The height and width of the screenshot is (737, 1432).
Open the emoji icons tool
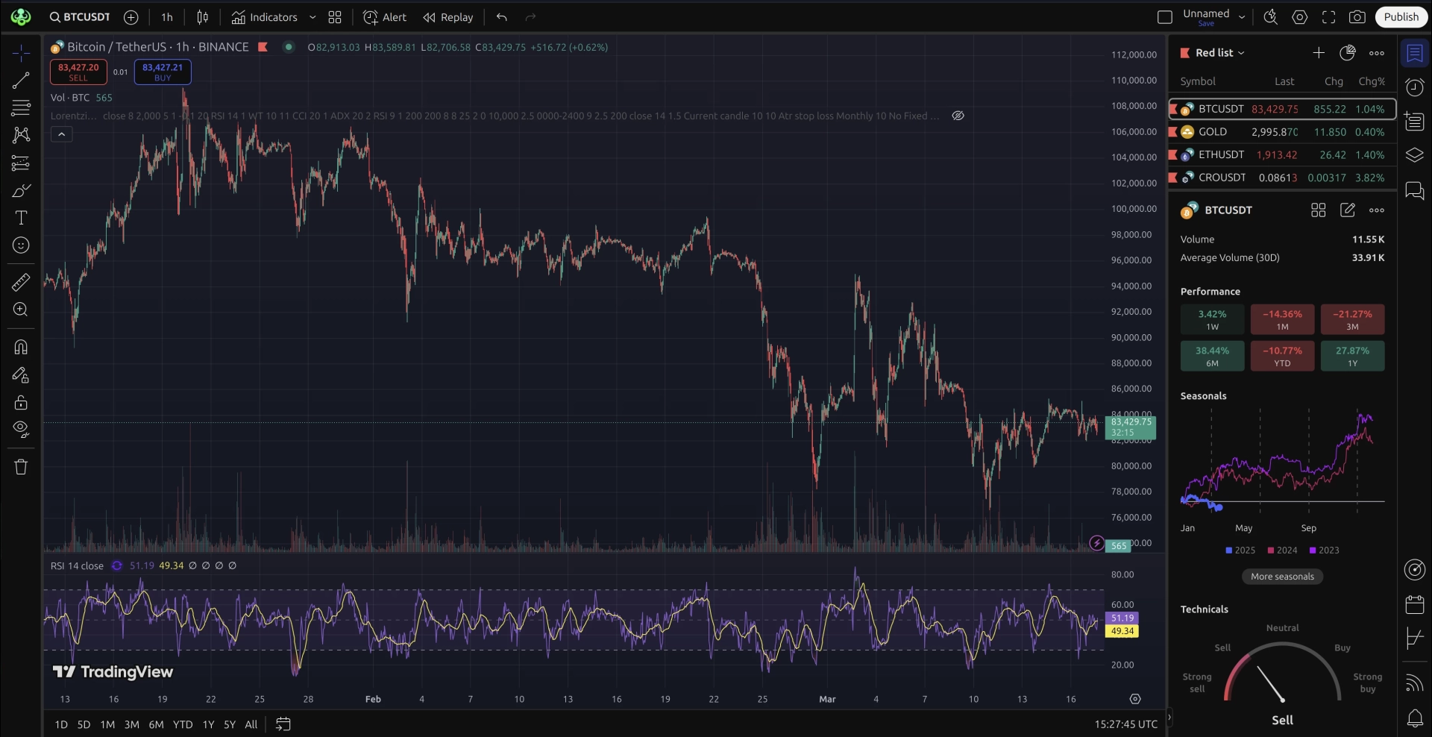coord(21,245)
